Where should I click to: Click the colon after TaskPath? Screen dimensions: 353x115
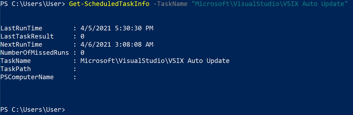pos(75,69)
